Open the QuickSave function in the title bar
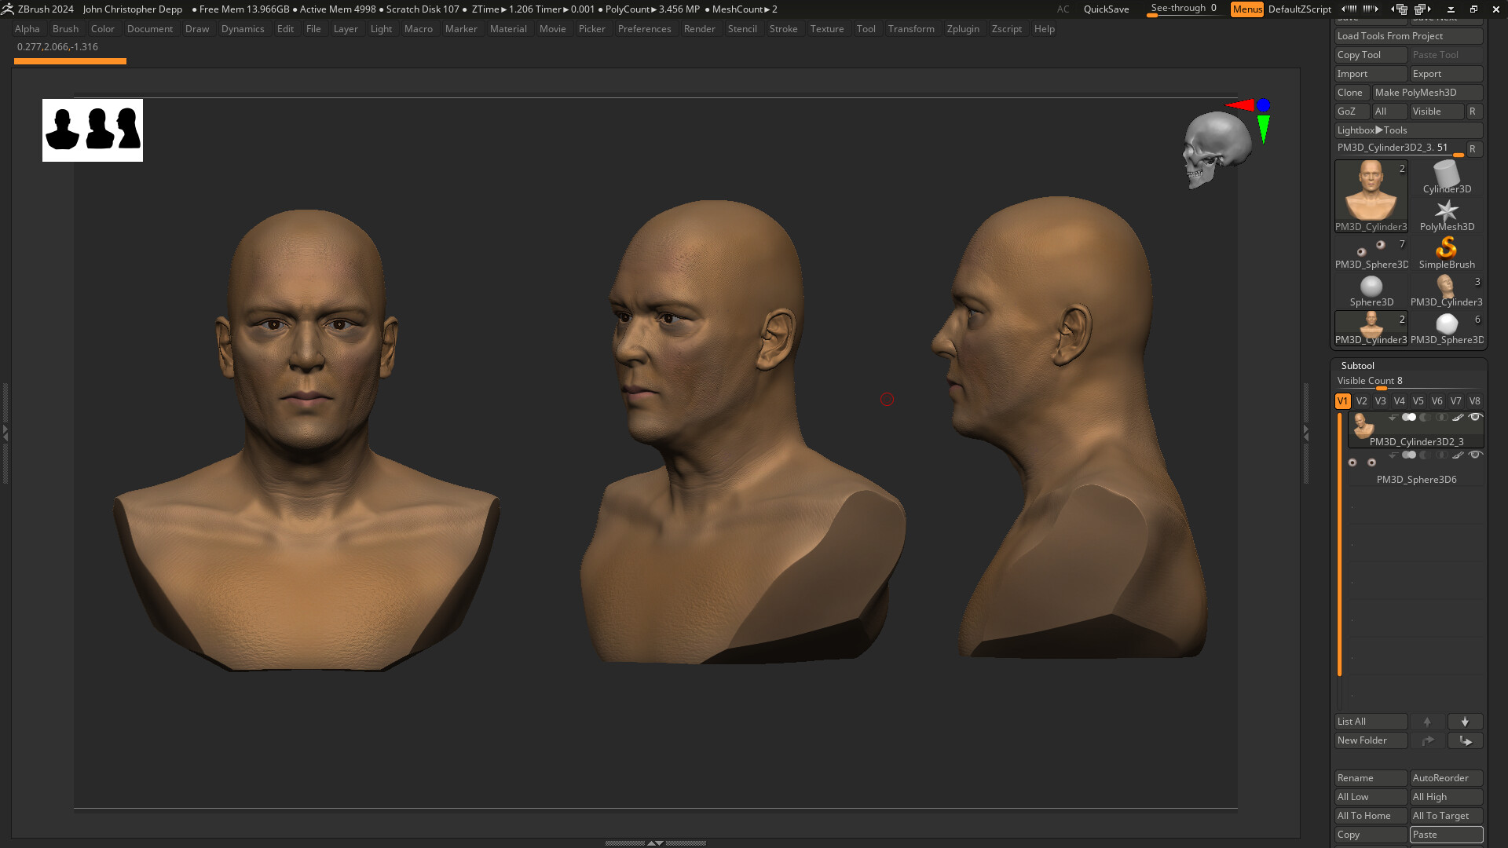Image resolution: width=1508 pixels, height=848 pixels. (1106, 9)
